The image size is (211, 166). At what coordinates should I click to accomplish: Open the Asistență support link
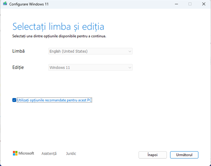(49, 154)
